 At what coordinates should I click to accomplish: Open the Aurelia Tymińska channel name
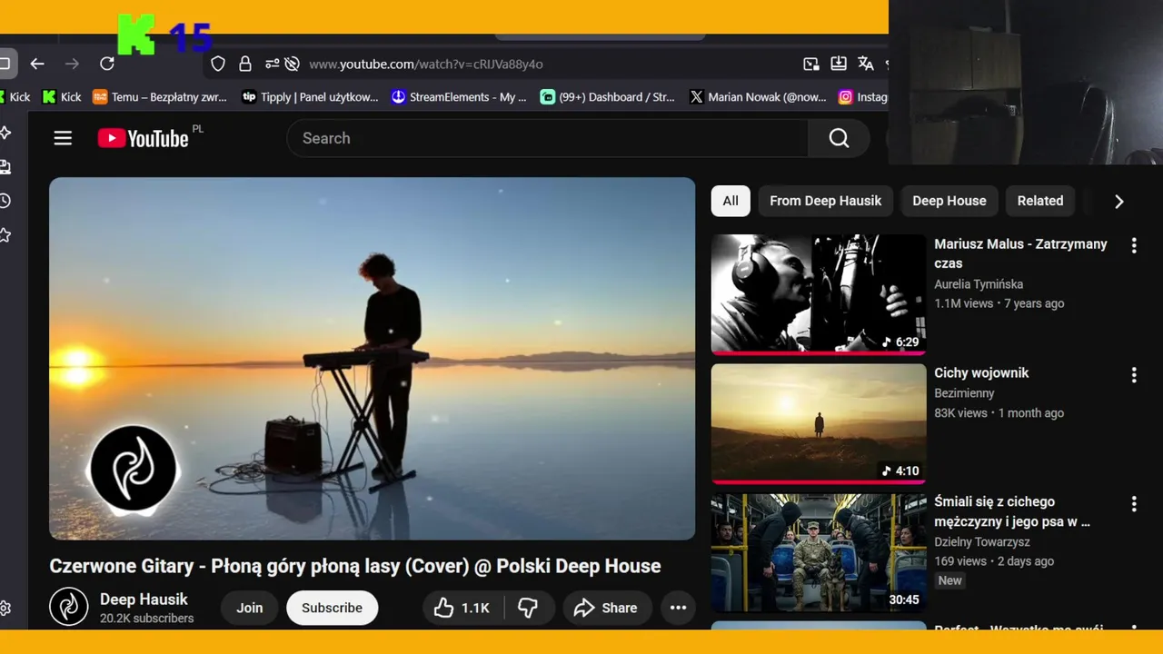pyautogui.click(x=979, y=284)
